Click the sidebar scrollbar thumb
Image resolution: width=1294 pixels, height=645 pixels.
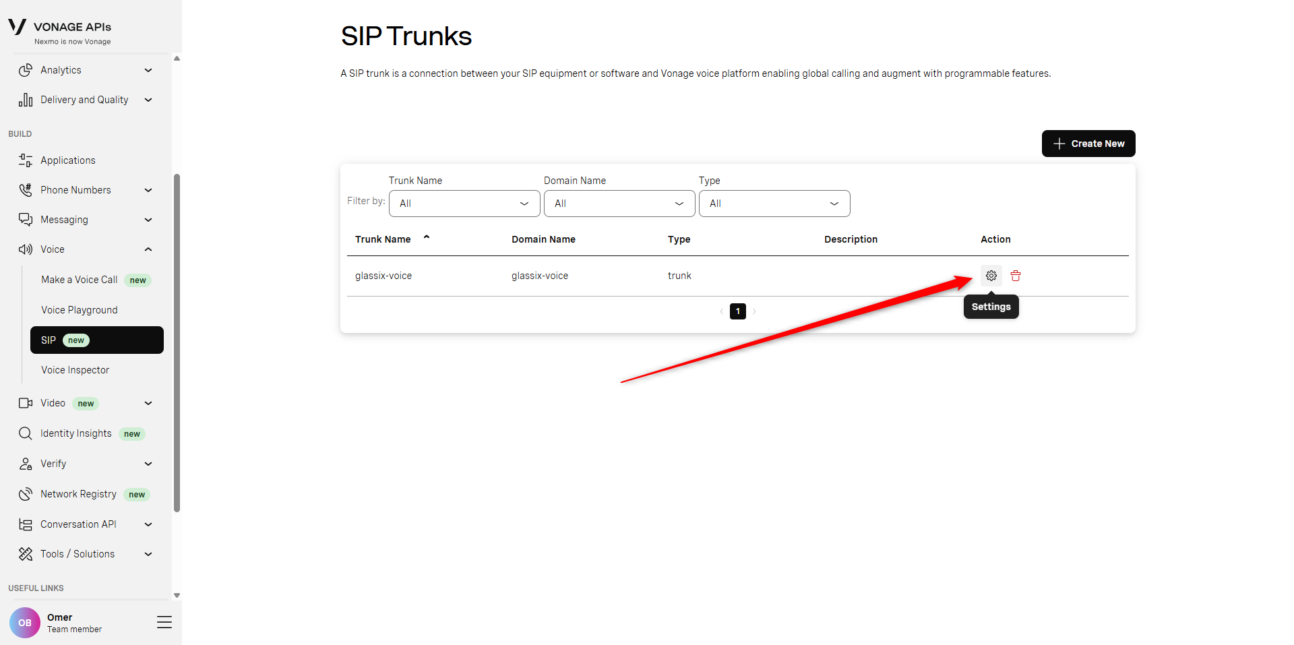177,343
